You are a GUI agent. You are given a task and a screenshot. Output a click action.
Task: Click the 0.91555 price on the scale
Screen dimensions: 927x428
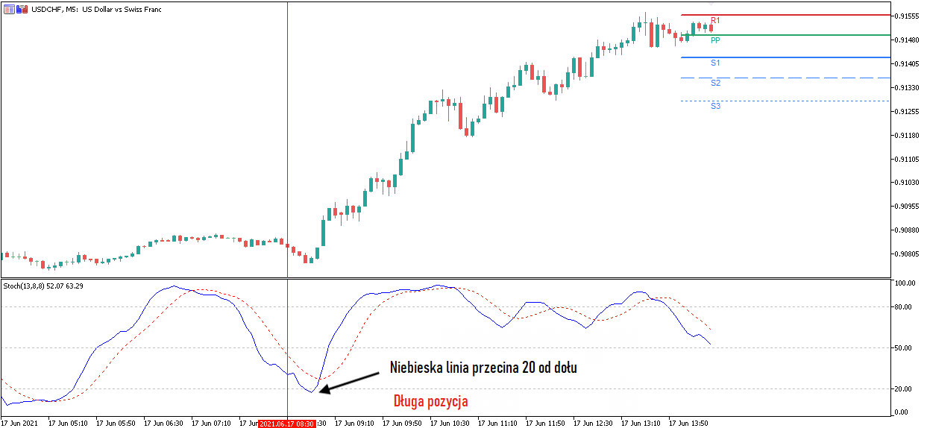point(907,16)
